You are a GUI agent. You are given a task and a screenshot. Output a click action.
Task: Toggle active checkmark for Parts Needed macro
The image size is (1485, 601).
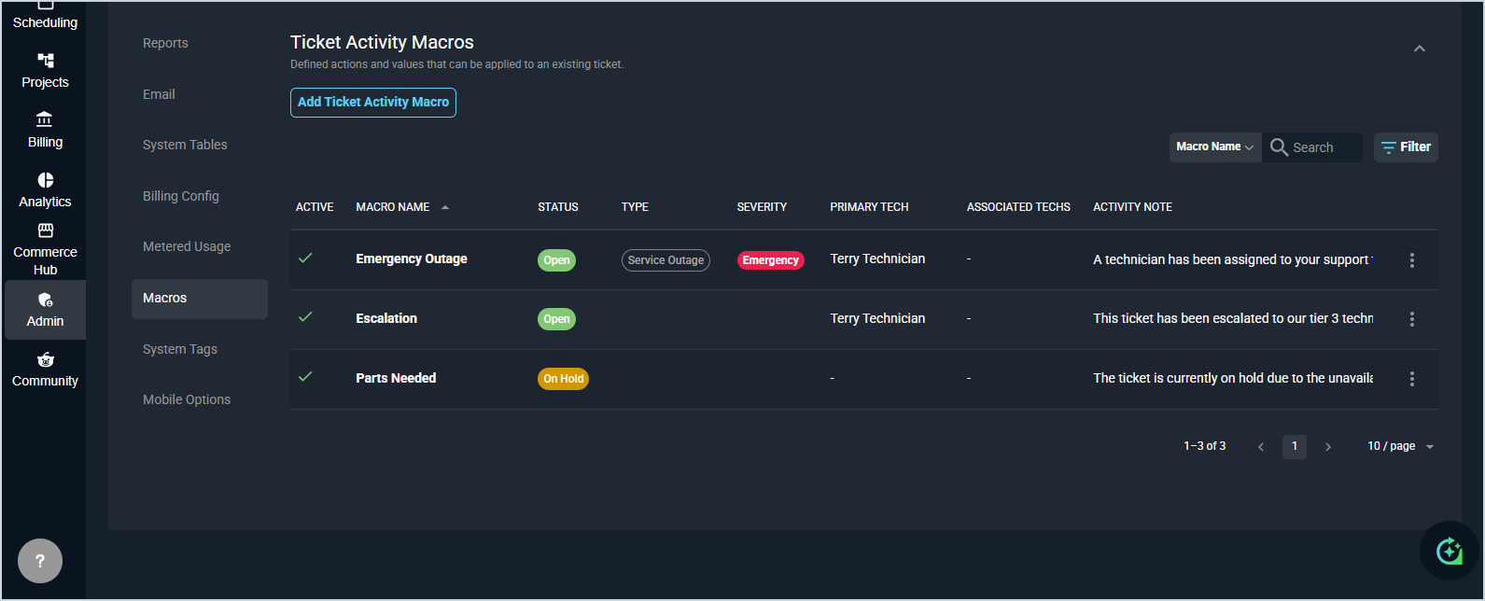[x=305, y=377]
